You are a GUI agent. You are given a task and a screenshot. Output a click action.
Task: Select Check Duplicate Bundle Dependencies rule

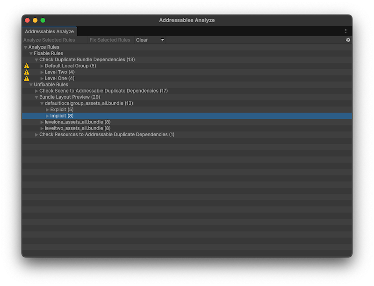87,60
